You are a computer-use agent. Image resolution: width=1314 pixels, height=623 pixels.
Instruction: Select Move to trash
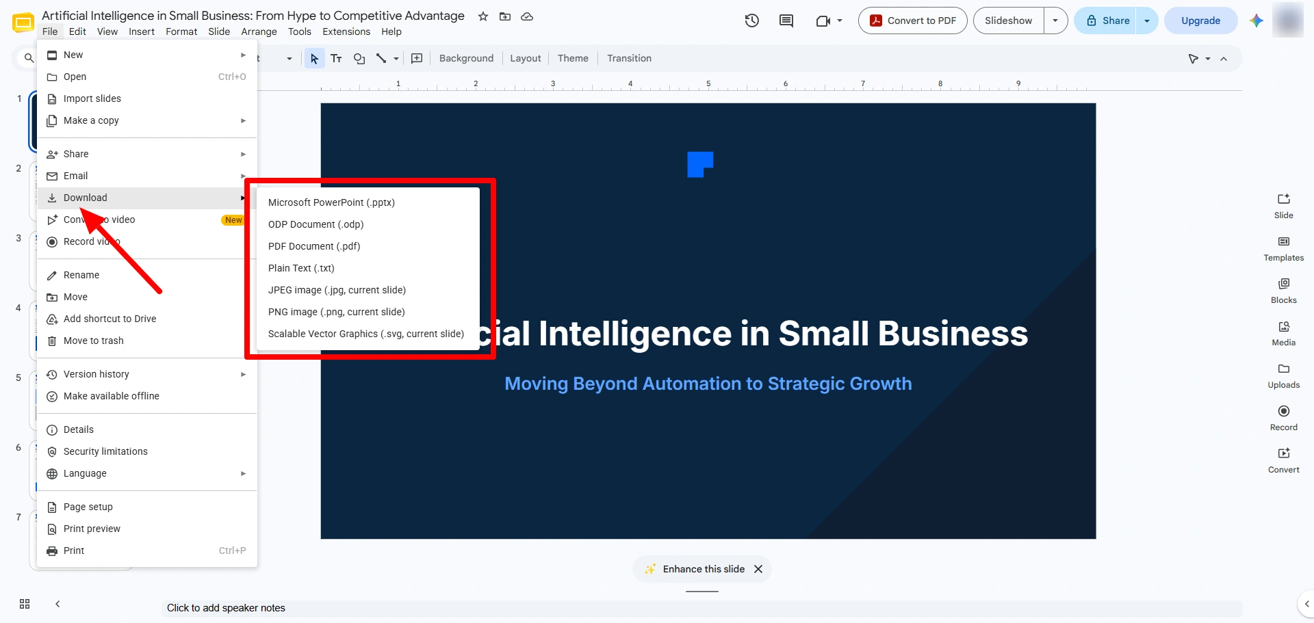pos(147,341)
